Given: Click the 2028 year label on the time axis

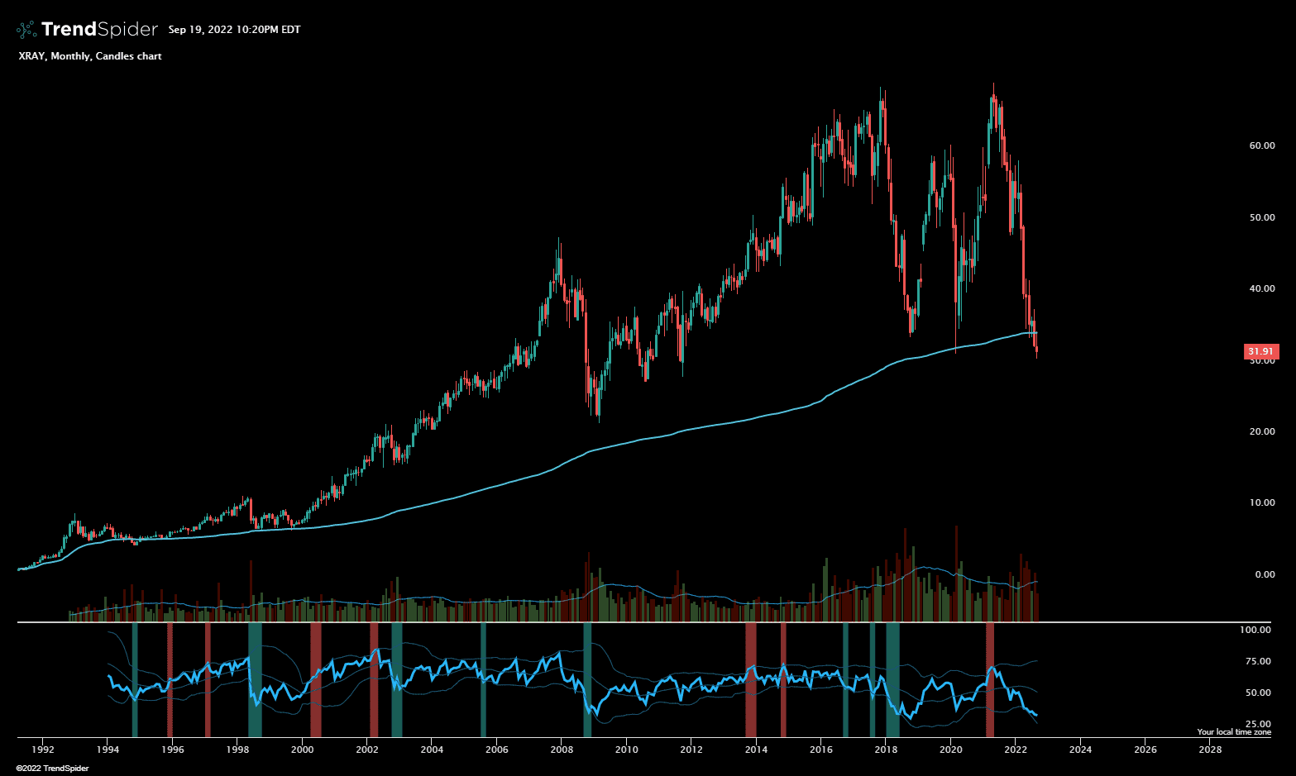Looking at the screenshot, I should (x=1210, y=750).
